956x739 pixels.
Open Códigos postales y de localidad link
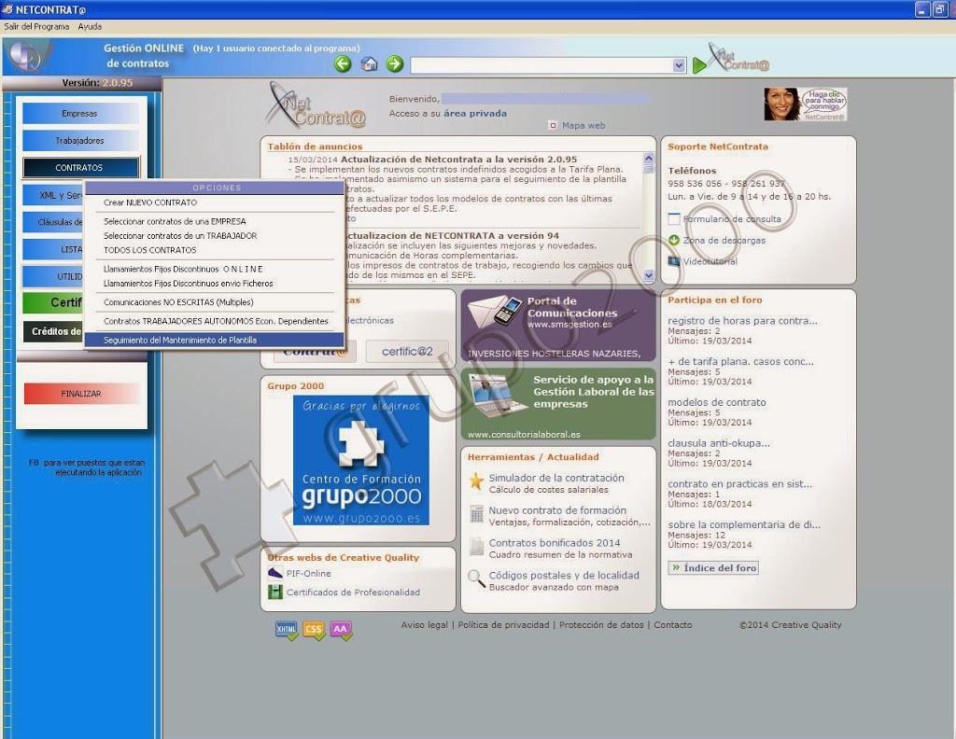click(x=564, y=575)
